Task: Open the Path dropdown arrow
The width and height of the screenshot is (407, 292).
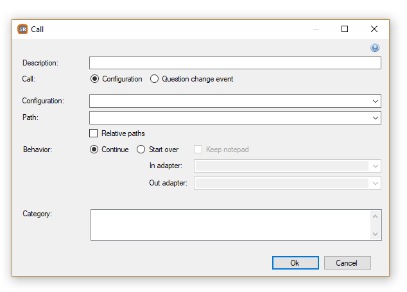Action: pos(376,118)
